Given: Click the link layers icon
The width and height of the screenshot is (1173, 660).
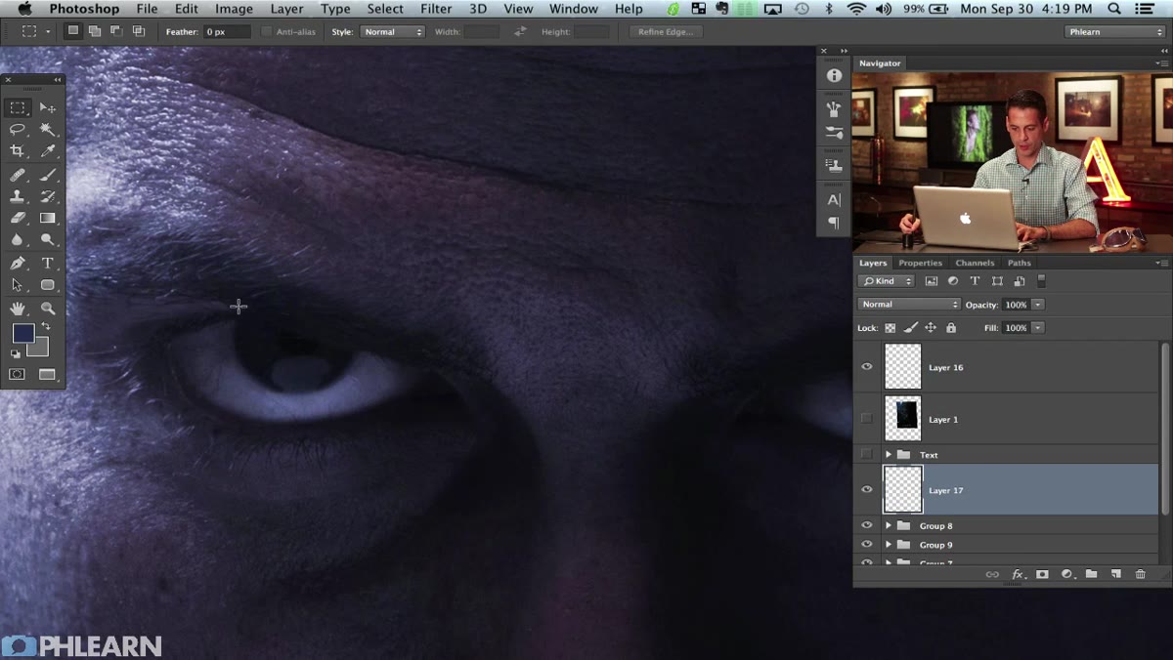Looking at the screenshot, I should pyautogui.click(x=992, y=574).
